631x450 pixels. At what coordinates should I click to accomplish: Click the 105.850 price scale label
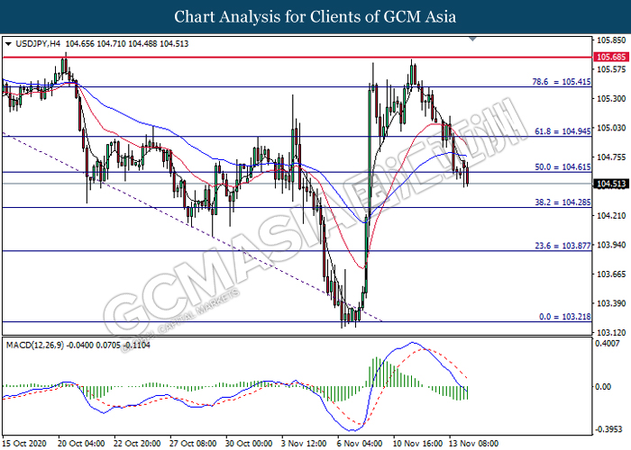click(611, 40)
